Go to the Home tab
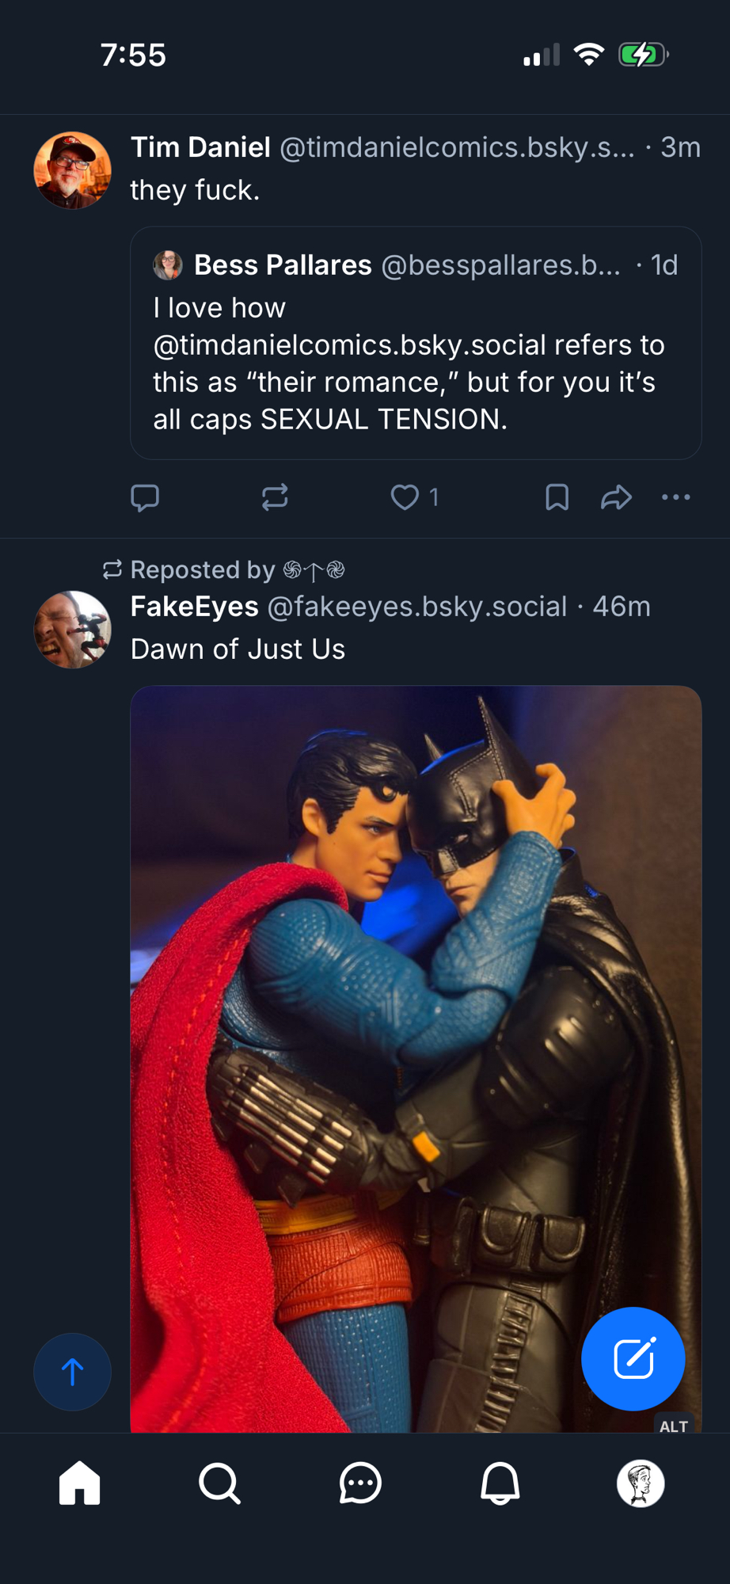The image size is (730, 1584). point(80,1483)
